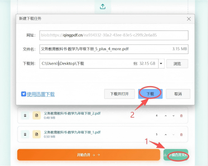
Task: Click the blue 下载 button
Action: click(x=150, y=94)
